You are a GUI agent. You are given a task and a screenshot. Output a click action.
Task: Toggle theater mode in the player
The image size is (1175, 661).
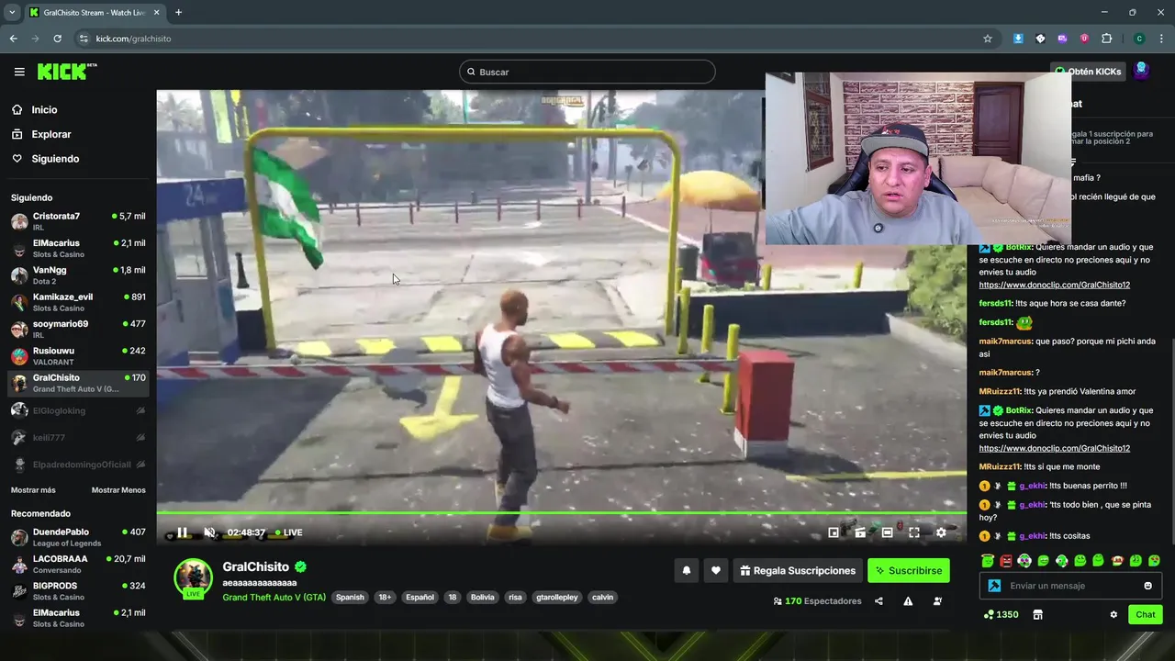click(888, 532)
